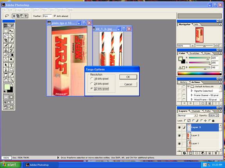Hide Layer 1 using its eye icon
The image size is (225, 168).
pyautogui.click(x=179, y=143)
